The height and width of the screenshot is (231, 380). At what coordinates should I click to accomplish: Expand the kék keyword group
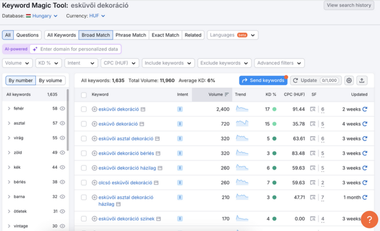(x=9, y=167)
